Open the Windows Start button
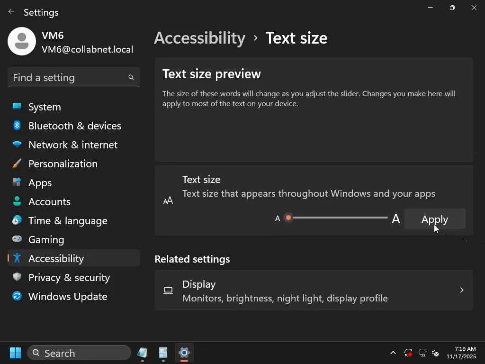Viewport: 485px width, 364px height. [15, 353]
